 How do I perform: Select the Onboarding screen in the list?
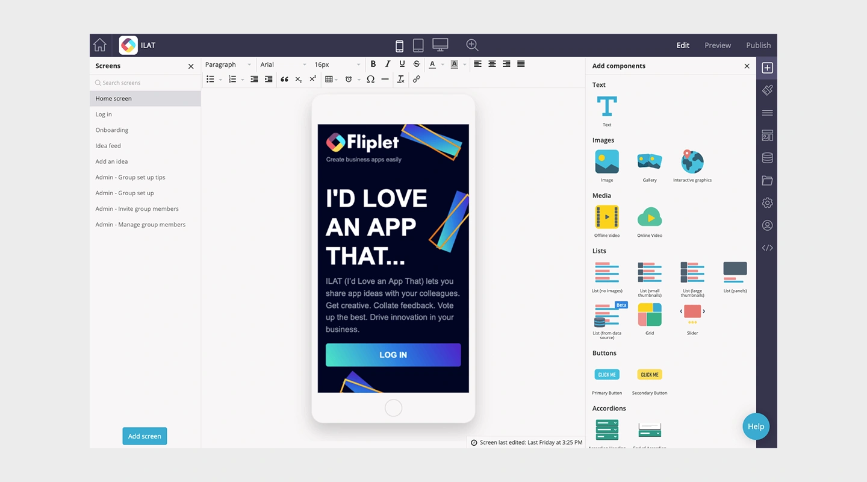[111, 130]
